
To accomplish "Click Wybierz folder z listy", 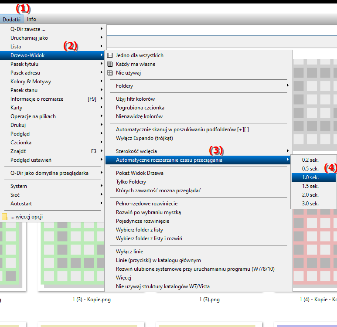I will 198,230.
